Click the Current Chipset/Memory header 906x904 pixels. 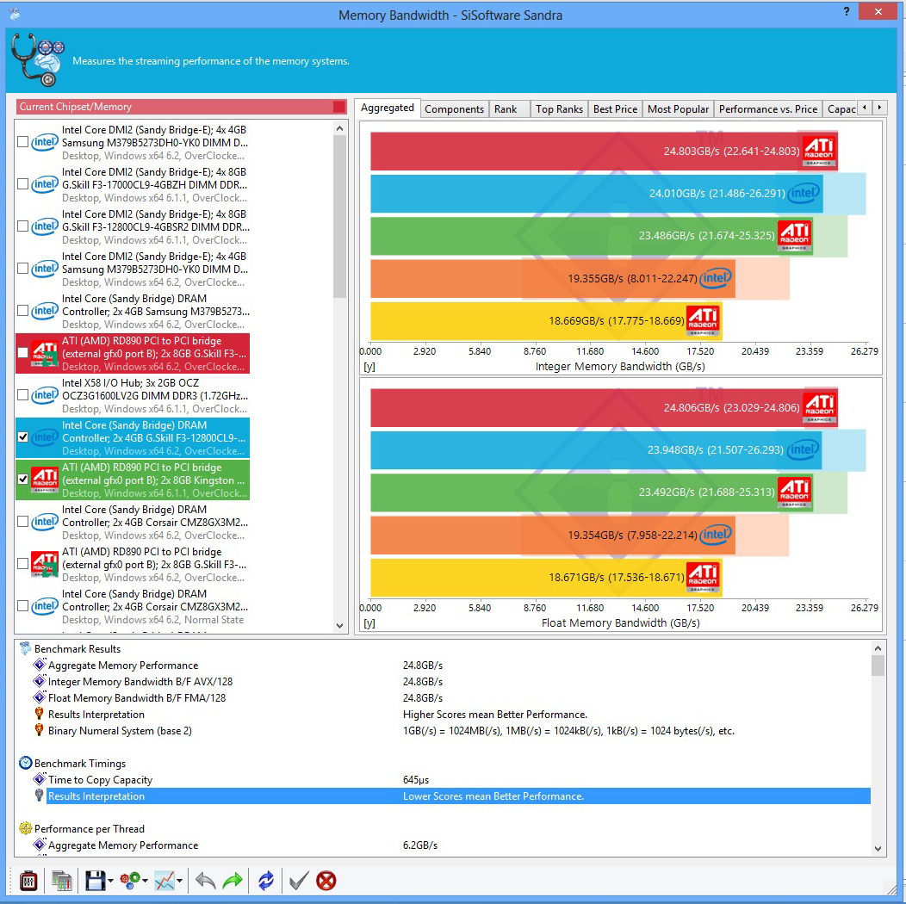(x=182, y=107)
